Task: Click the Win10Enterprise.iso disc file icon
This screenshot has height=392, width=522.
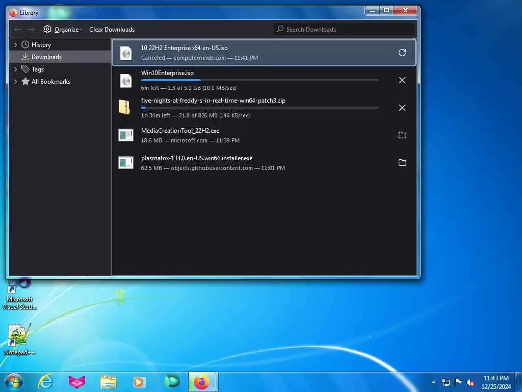Action: coord(126,80)
